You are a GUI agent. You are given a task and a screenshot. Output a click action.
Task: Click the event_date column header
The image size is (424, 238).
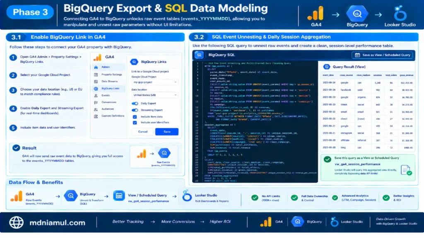[328, 75]
